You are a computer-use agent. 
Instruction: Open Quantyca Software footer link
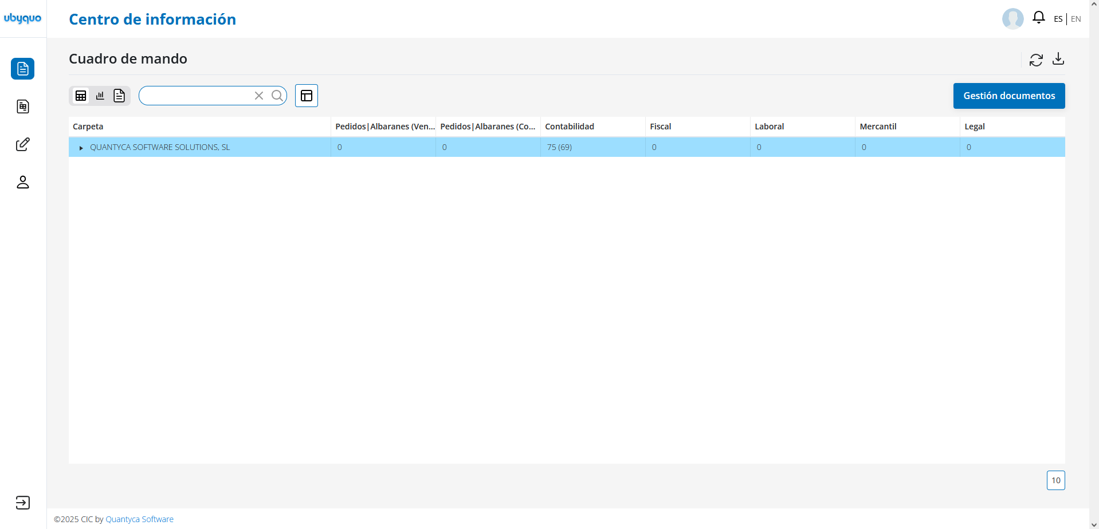[x=139, y=519]
